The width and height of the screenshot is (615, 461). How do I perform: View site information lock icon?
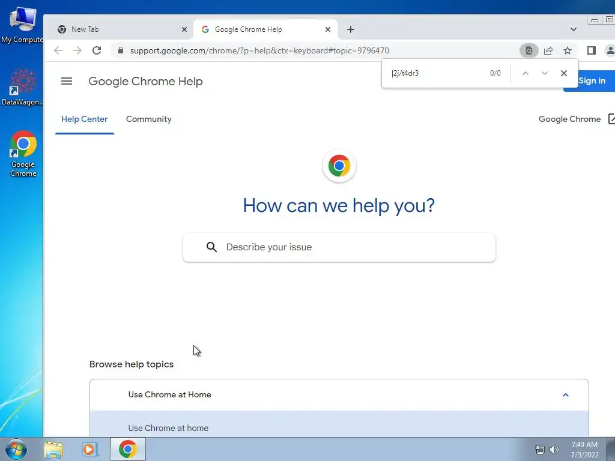(x=121, y=50)
